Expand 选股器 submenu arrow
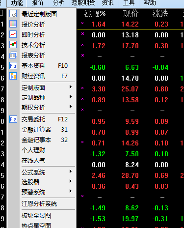The image size is (184, 228). (71, 181)
